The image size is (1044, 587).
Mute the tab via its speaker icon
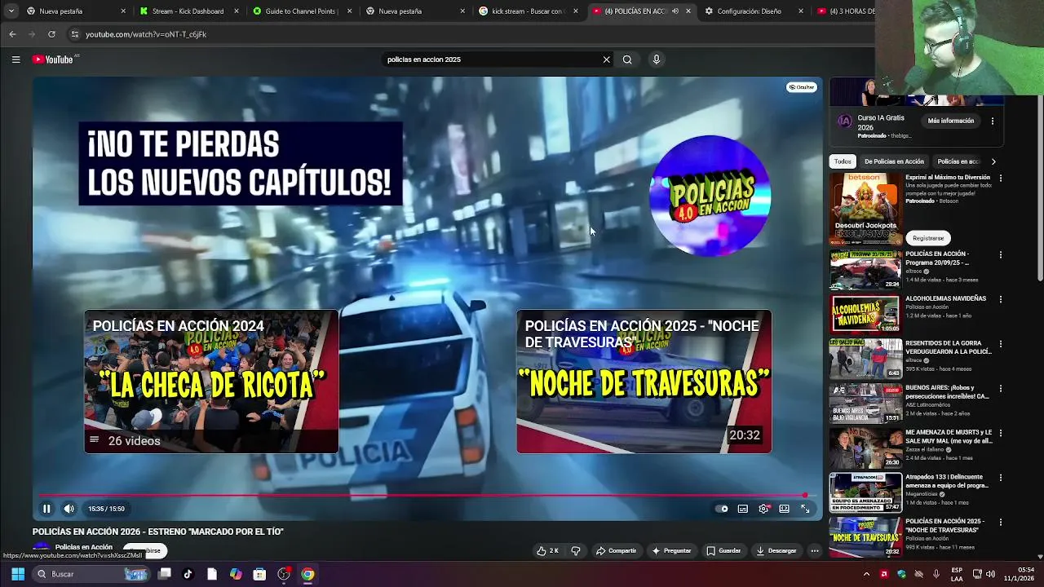675,11
